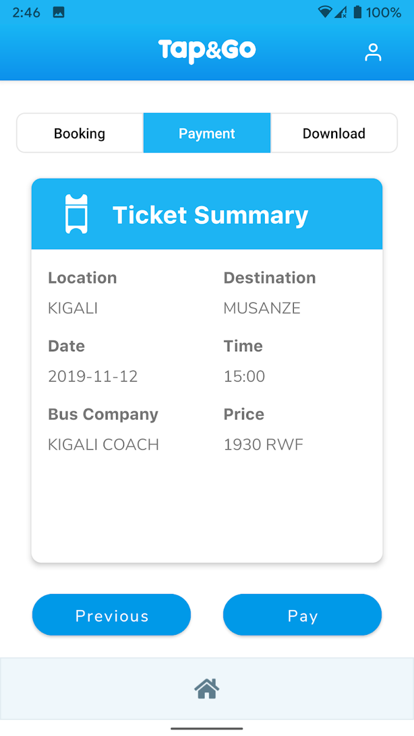
Task: Tap the 1930 RWF price value
Action: [x=263, y=445]
